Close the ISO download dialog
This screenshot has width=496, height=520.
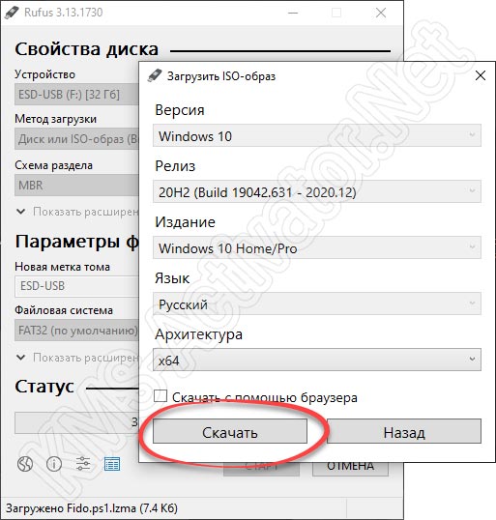[x=481, y=75]
